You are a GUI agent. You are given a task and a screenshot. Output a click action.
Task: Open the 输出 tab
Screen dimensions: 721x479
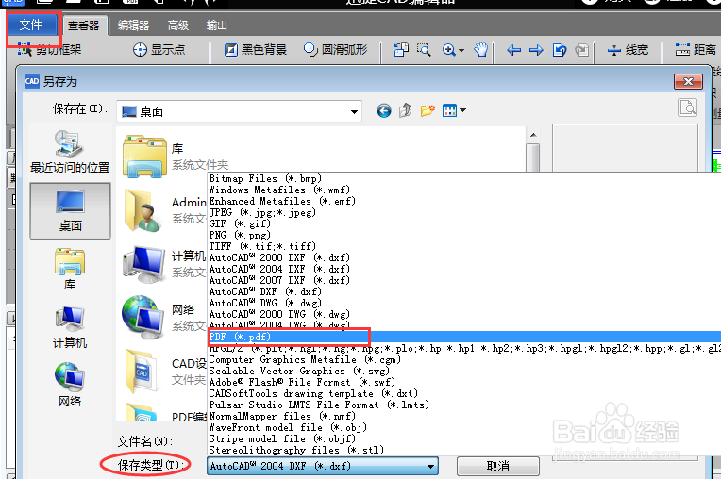(x=216, y=25)
